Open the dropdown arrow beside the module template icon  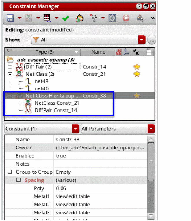coord(57,18)
